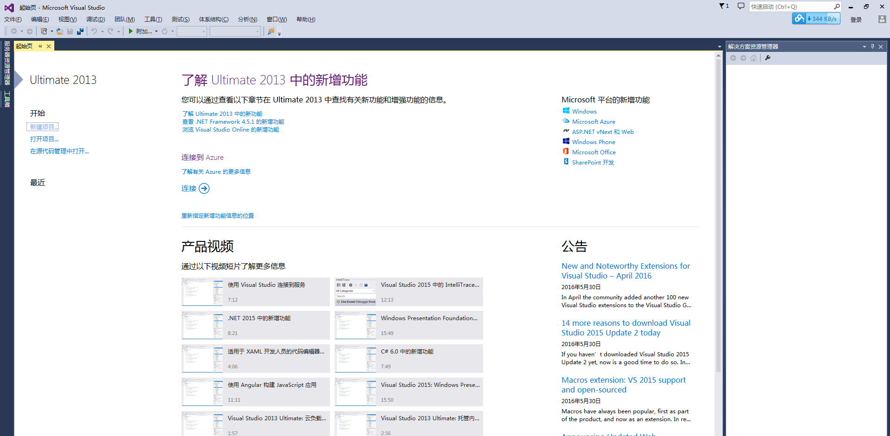
Task: Click Solution Explorer properties wrench icon
Action: (768, 58)
